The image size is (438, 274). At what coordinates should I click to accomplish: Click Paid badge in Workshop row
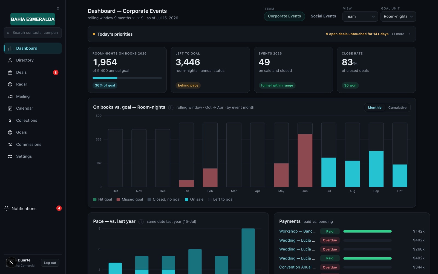coord(330,231)
